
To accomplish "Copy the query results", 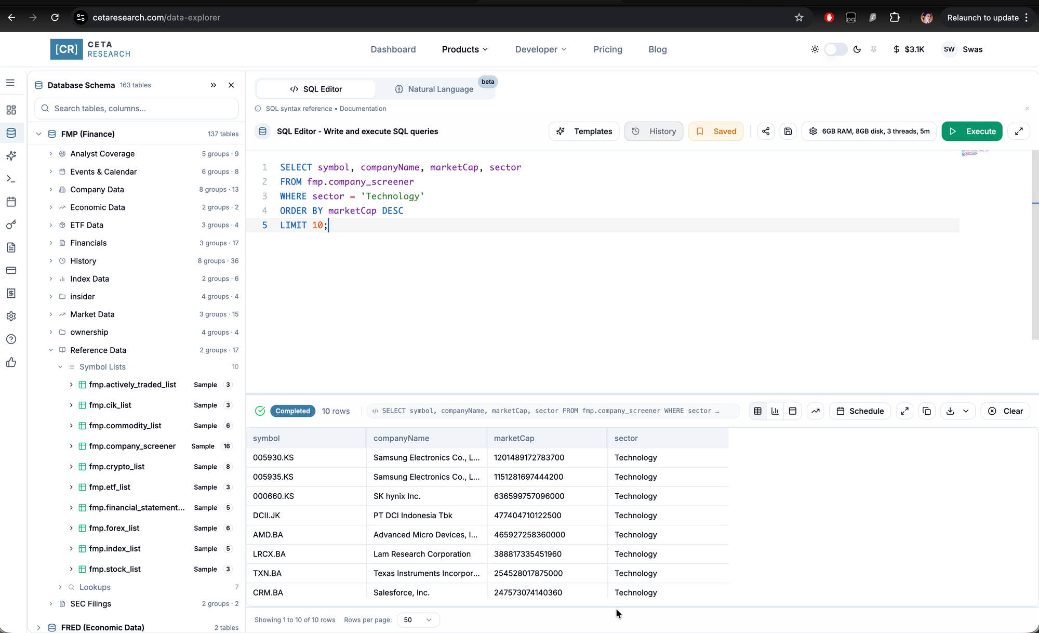I will click(927, 411).
